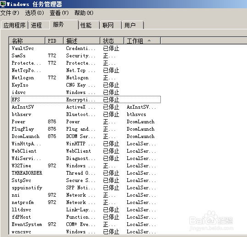The height and width of the screenshot is (237, 247).
Task: Select the DcomLaunch service name cell
Action: (26, 136)
